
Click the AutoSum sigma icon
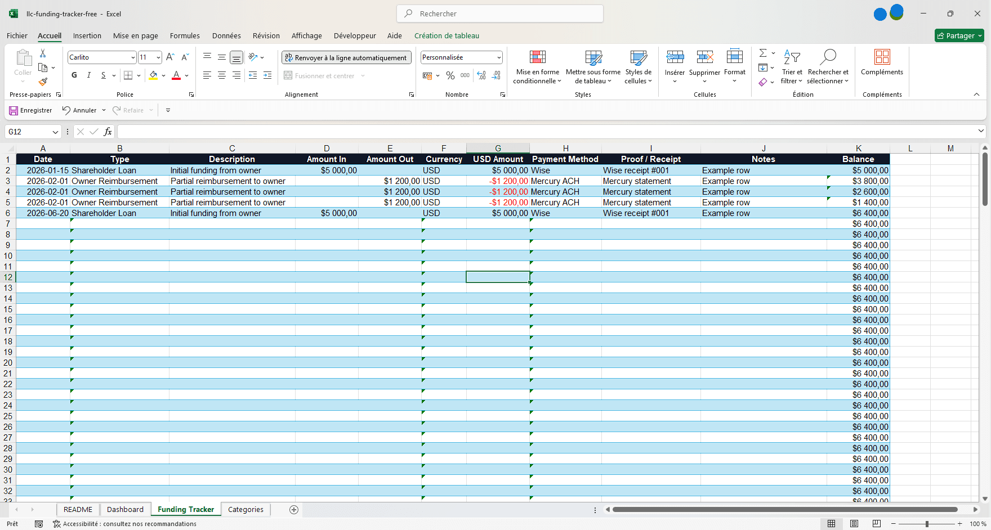coord(763,53)
